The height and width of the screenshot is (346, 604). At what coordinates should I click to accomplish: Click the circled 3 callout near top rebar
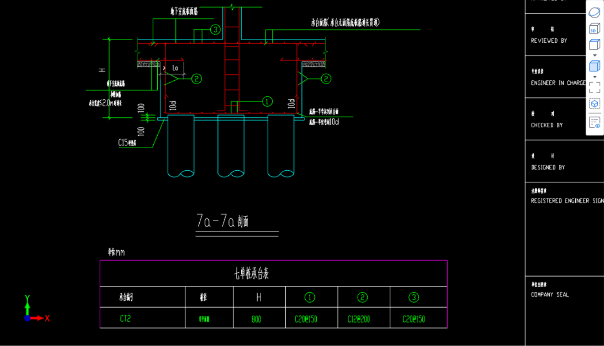(x=215, y=30)
